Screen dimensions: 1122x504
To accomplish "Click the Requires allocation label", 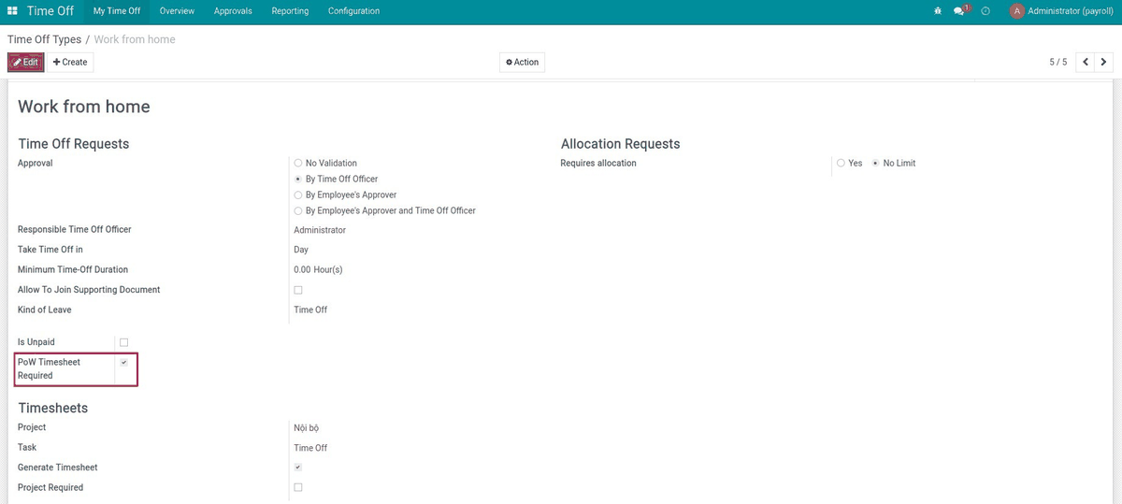I will 598,163.
